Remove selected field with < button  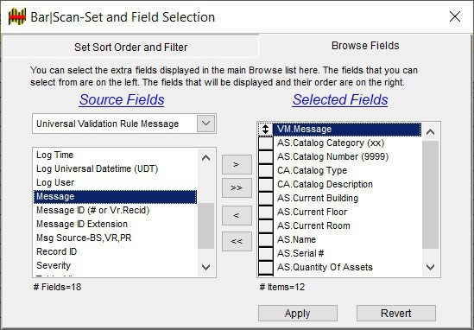tap(237, 215)
